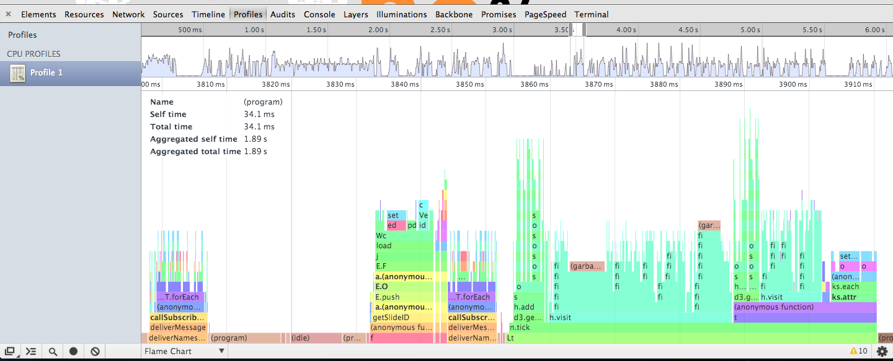Go to the Console tab

click(319, 14)
